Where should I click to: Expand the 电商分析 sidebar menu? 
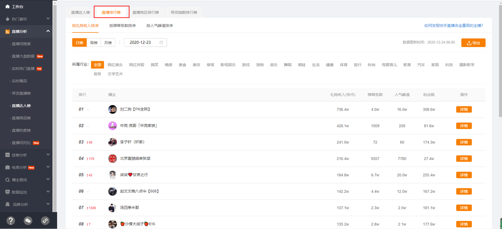(48, 167)
